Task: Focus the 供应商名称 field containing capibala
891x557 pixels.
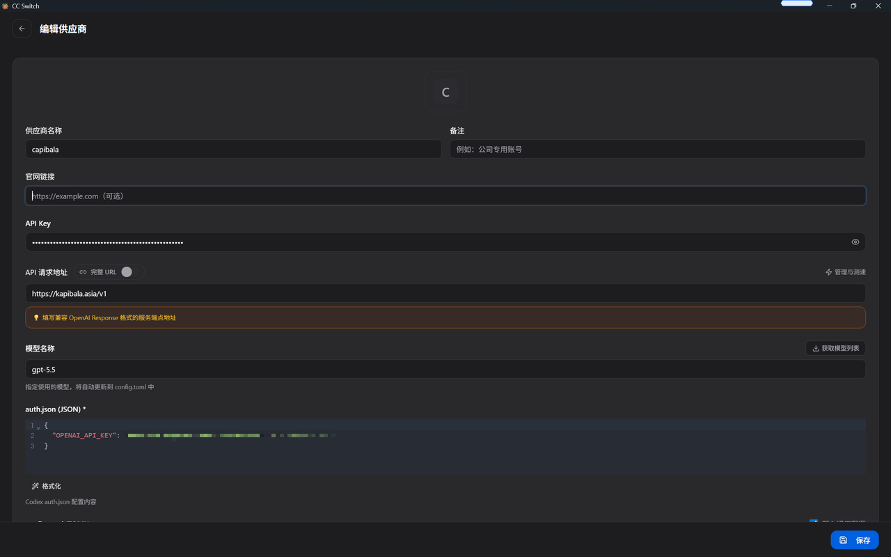Action: (x=233, y=149)
